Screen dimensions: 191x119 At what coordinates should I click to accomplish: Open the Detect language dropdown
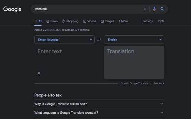tap(64, 40)
